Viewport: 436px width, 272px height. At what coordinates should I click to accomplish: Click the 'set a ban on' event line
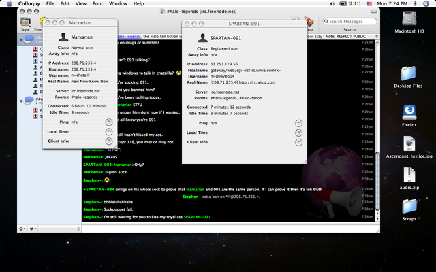(x=221, y=197)
